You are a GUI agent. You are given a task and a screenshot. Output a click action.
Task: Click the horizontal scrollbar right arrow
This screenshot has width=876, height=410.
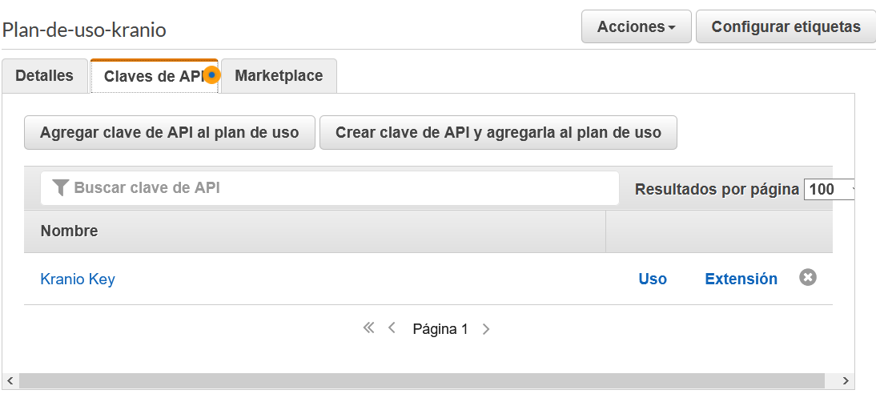(846, 381)
